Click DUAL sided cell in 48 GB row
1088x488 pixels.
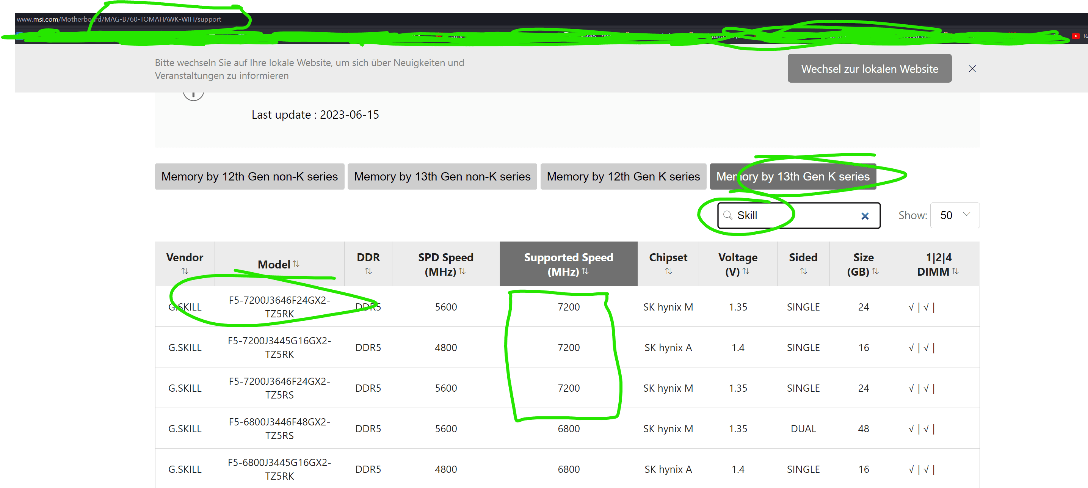pos(803,428)
